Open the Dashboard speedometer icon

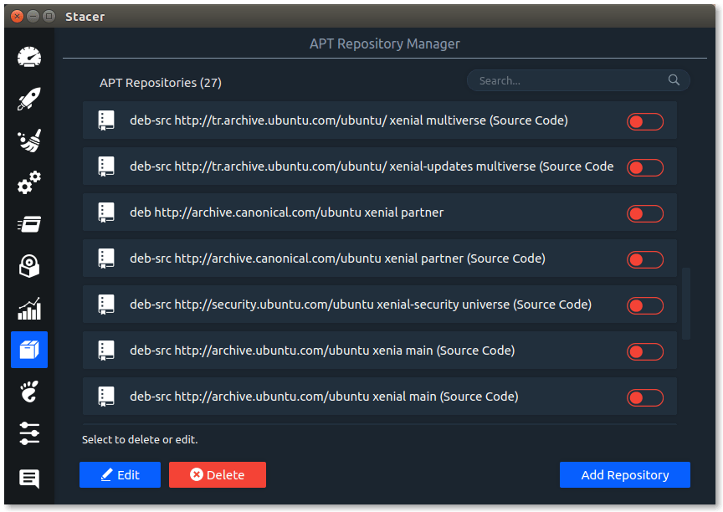pos(29,58)
